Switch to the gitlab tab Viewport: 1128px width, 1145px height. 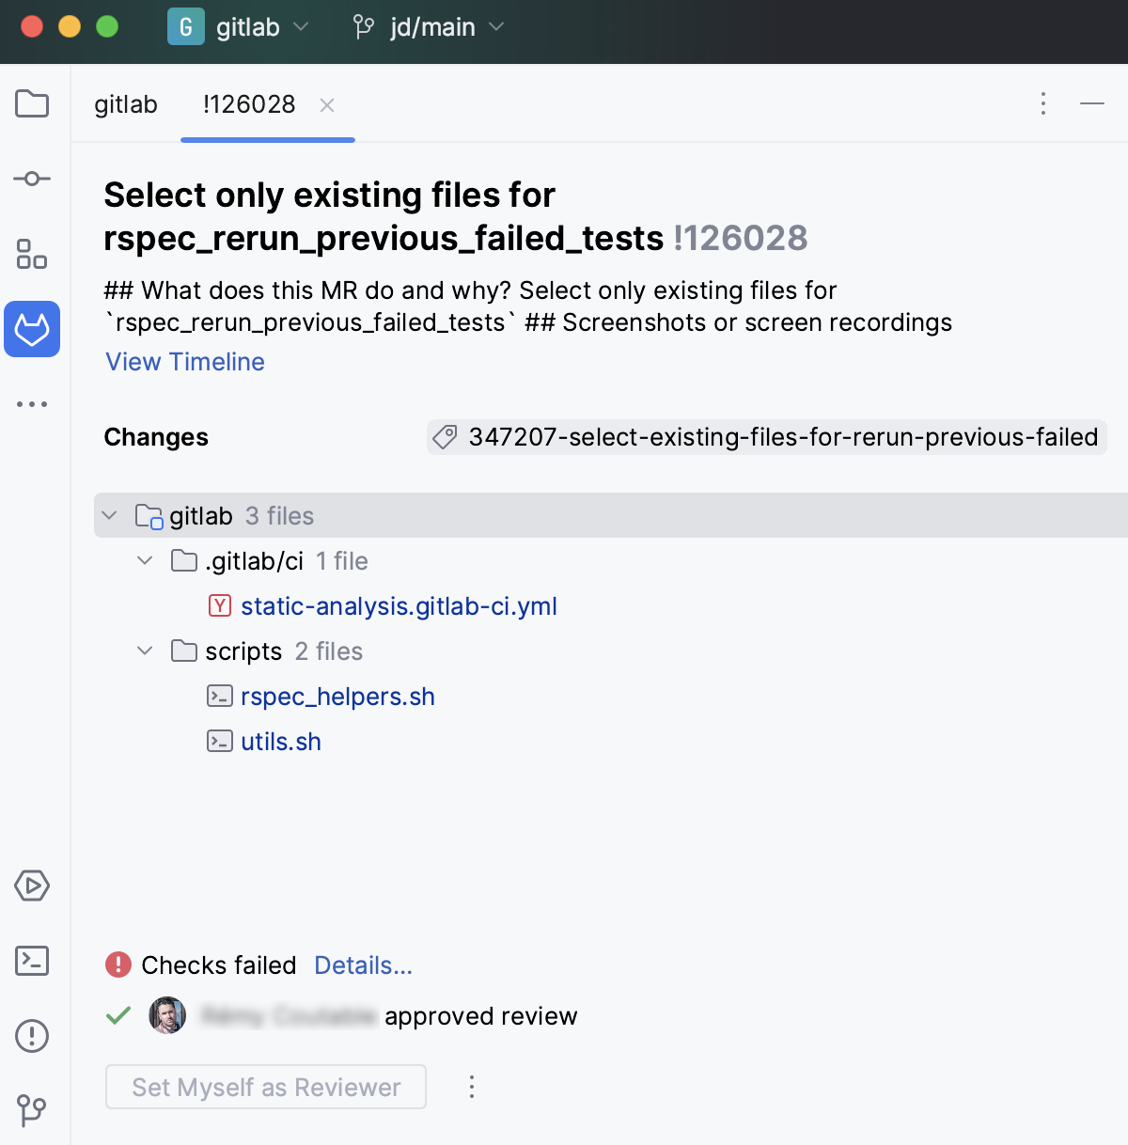point(125,104)
